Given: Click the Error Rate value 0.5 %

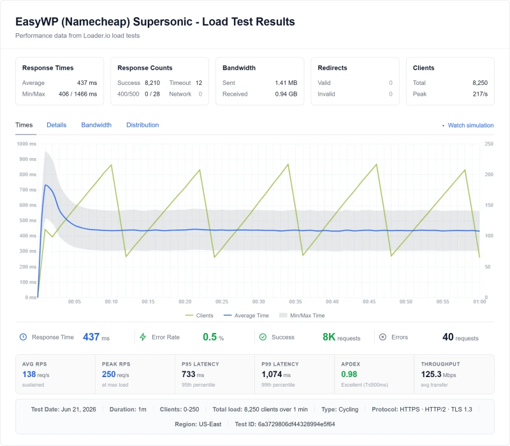Looking at the screenshot, I should pos(214,337).
